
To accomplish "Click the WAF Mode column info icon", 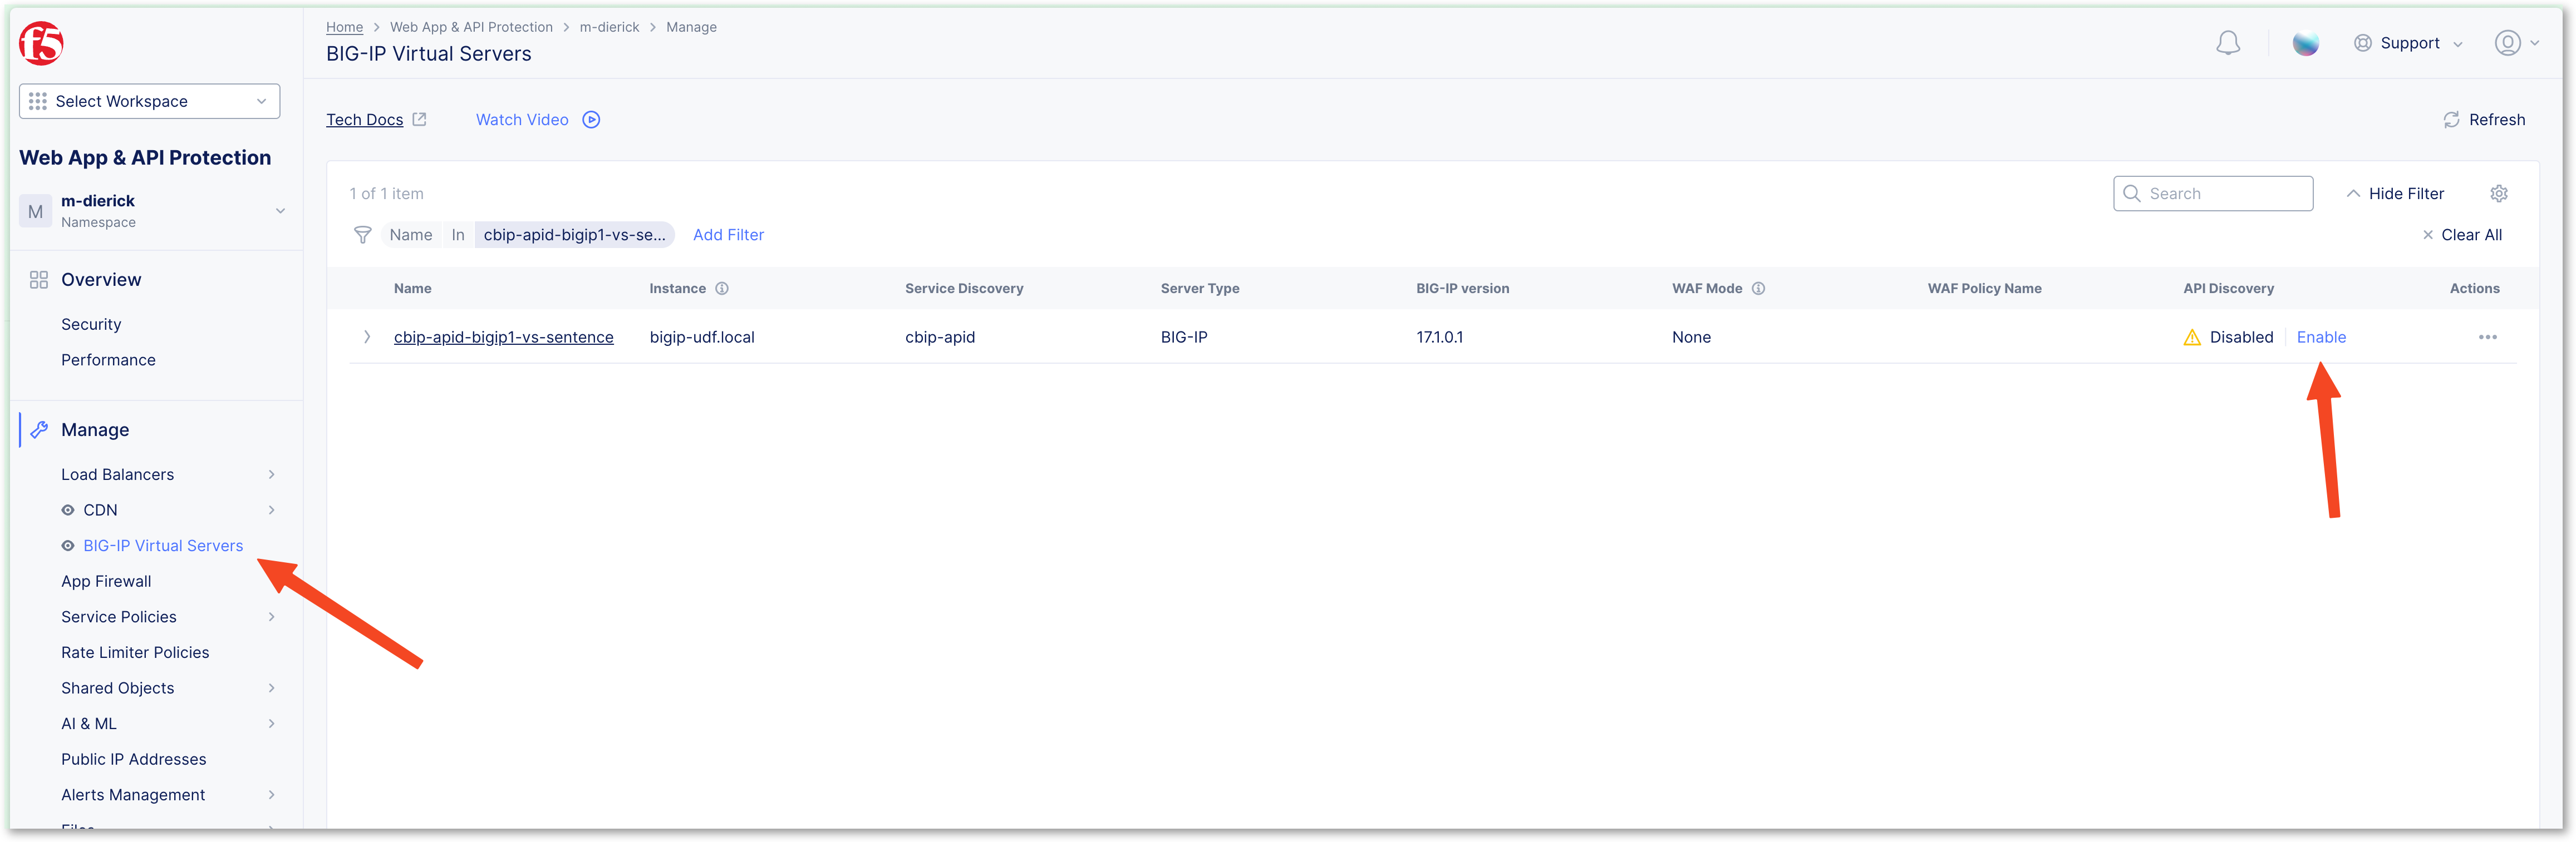I will [1758, 289].
